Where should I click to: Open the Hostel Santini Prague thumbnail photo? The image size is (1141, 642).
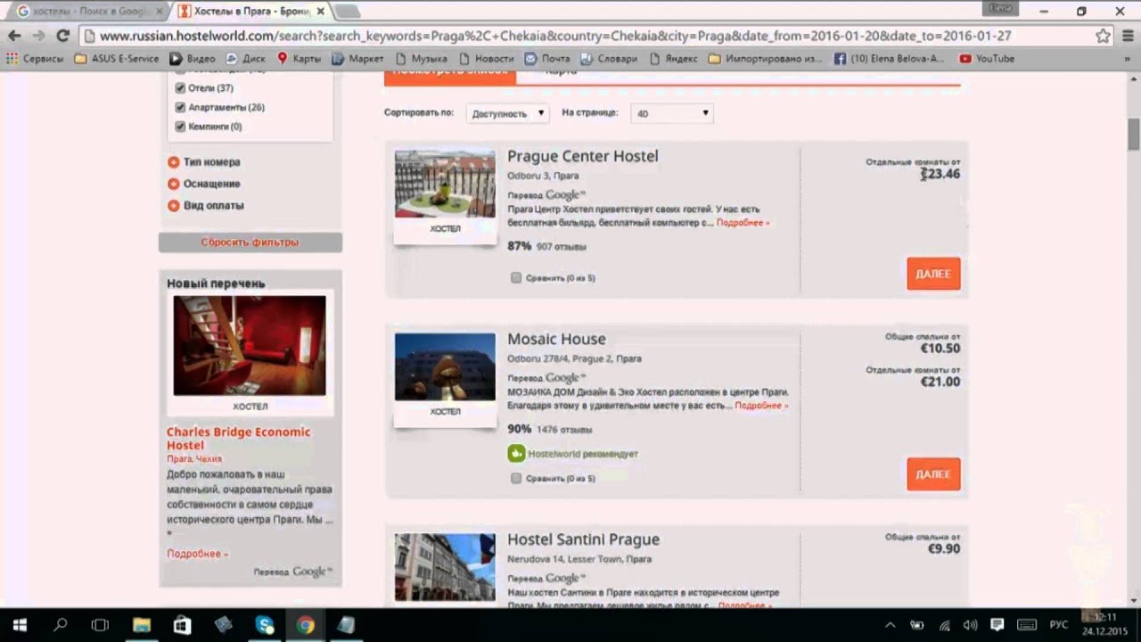coord(445,567)
